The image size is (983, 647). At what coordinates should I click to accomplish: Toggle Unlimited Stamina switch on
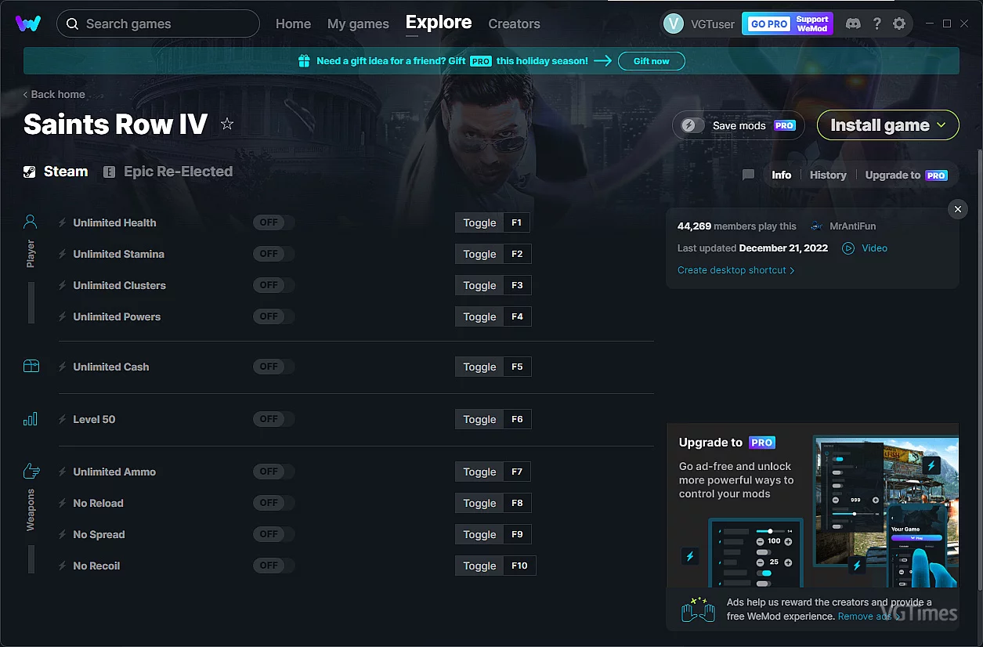coord(273,254)
